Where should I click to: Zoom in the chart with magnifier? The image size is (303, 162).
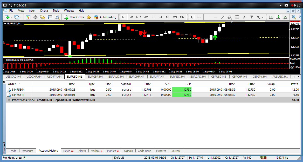pyautogui.click(x=294, y=17)
